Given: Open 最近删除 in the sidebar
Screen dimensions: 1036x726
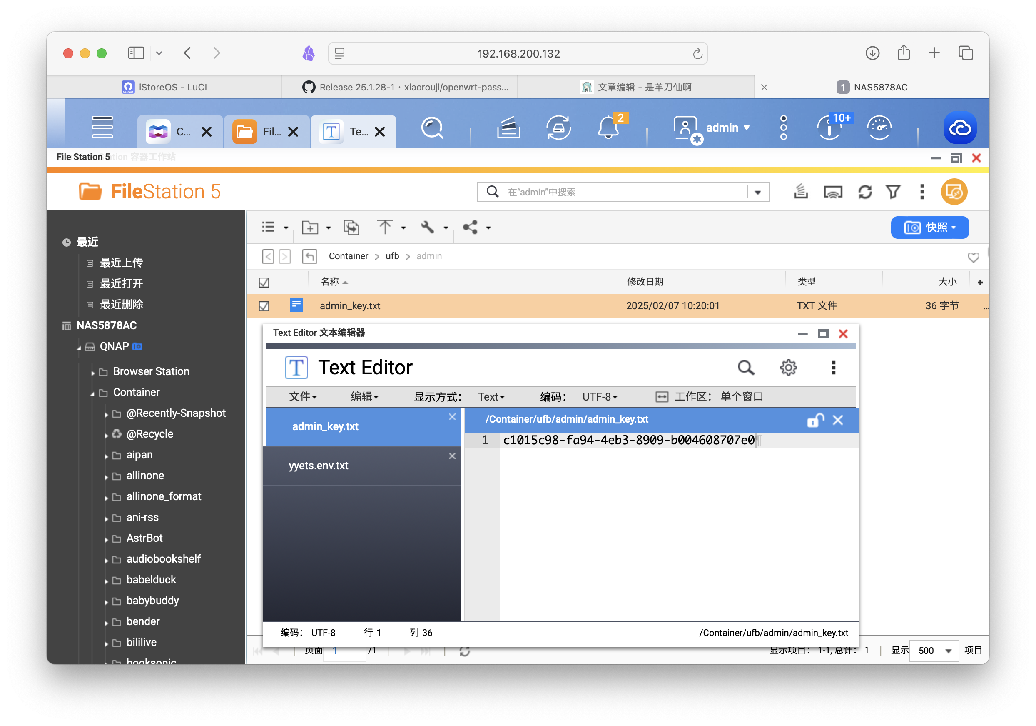Looking at the screenshot, I should (x=121, y=305).
